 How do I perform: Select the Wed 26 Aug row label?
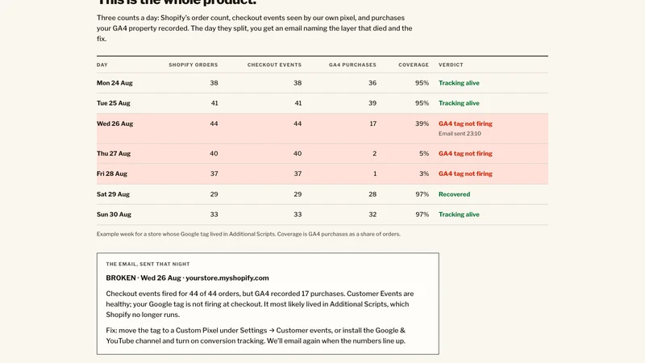pos(114,124)
